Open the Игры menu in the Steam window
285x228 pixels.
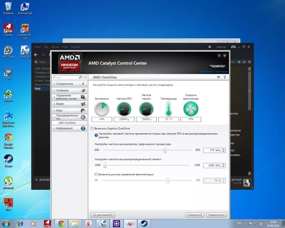click(65, 47)
